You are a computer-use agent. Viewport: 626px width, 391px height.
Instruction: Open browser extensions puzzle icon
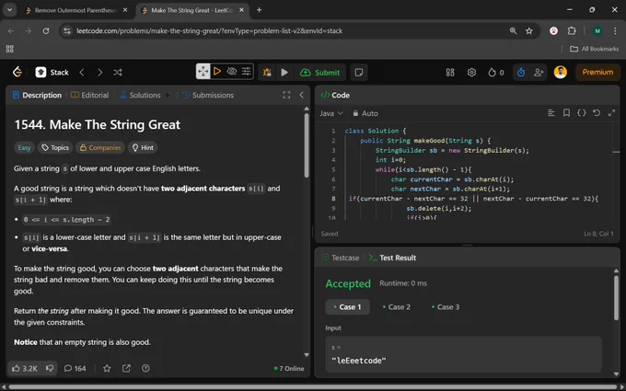[x=572, y=30]
